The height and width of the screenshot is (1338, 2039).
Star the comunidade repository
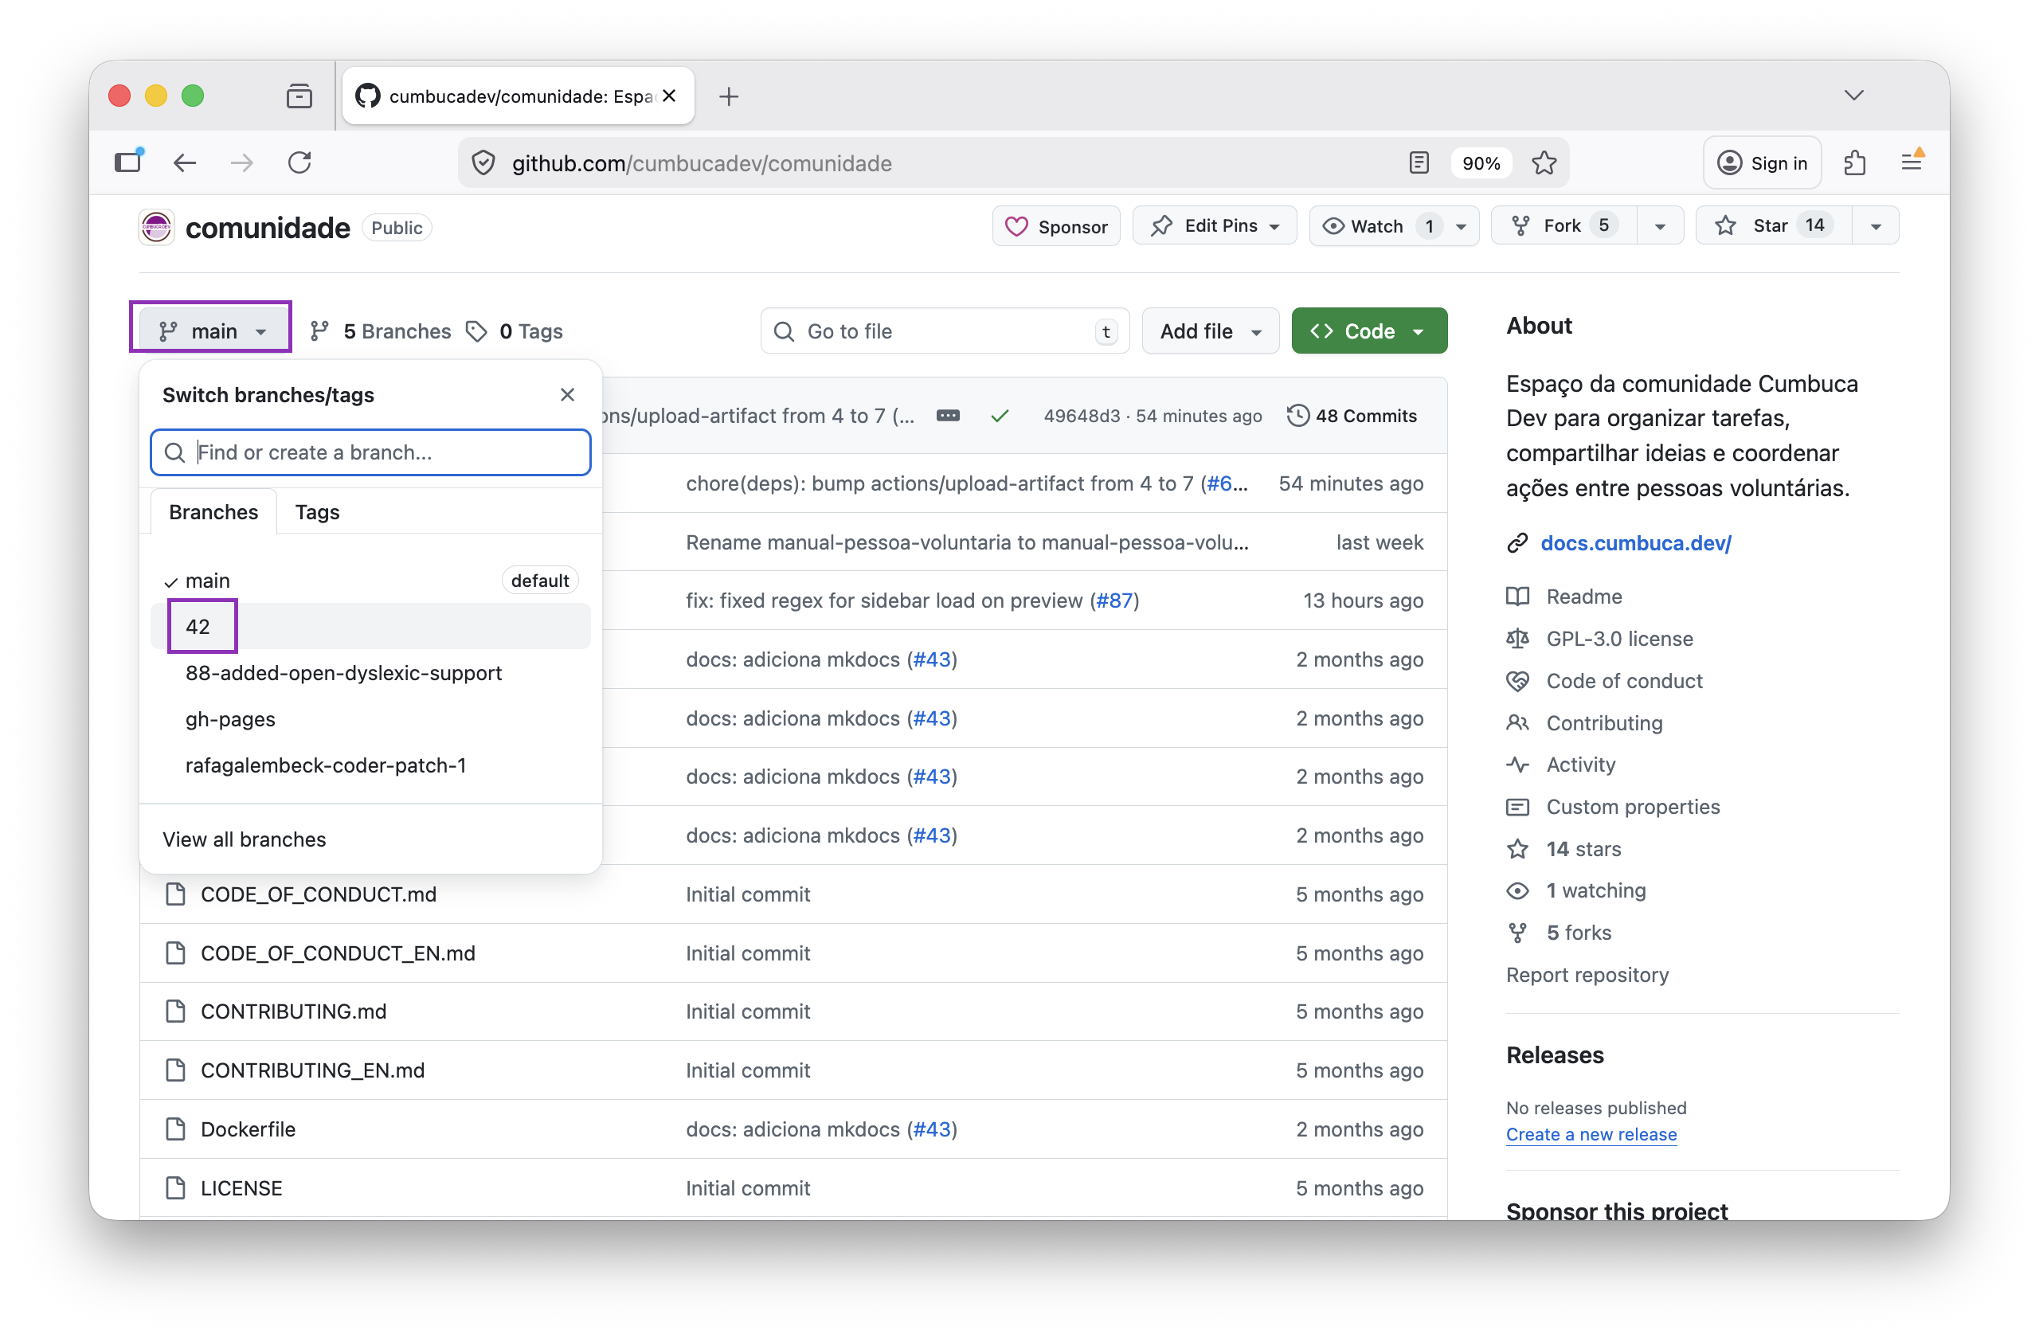pos(1774,226)
